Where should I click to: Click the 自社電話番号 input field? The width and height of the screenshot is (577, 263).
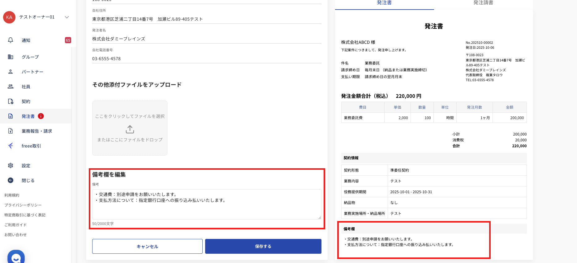click(207, 59)
